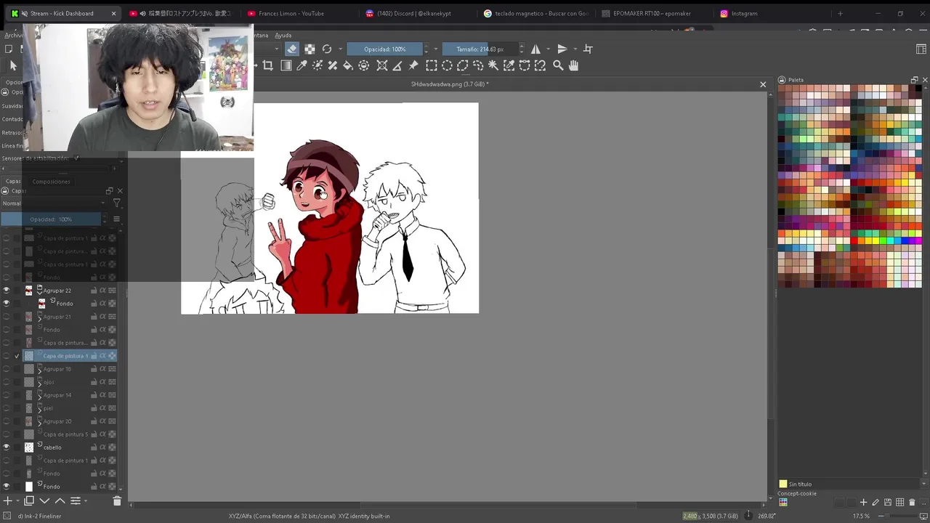Open the Ayuda menu
This screenshot has width=930, height=523.
tap(283, 35)
